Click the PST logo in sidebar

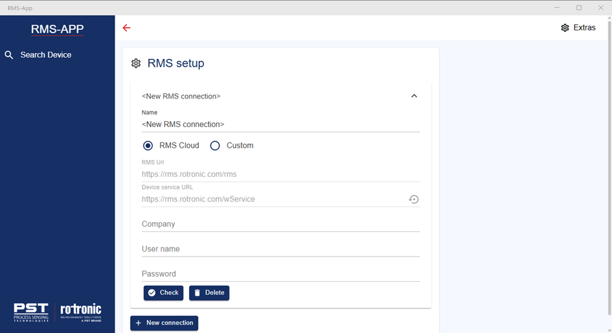tap(31, 312)
